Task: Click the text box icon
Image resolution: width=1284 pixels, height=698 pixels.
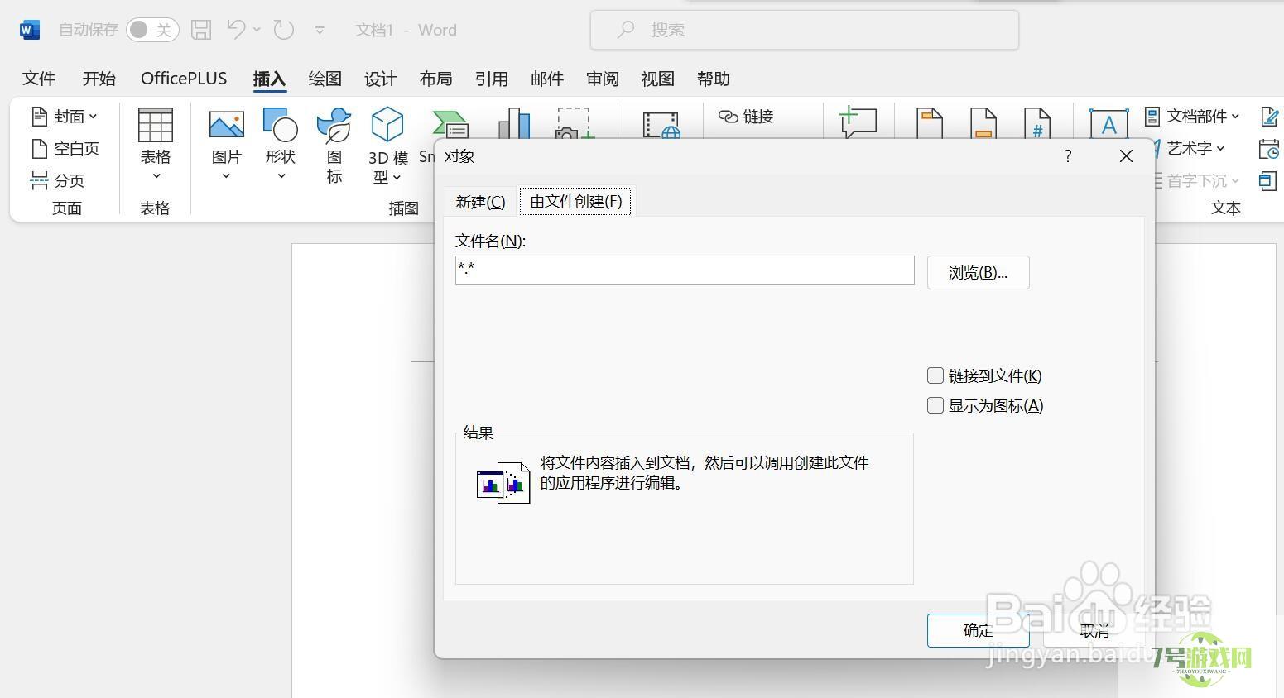Action: (x=1108, y=123)
